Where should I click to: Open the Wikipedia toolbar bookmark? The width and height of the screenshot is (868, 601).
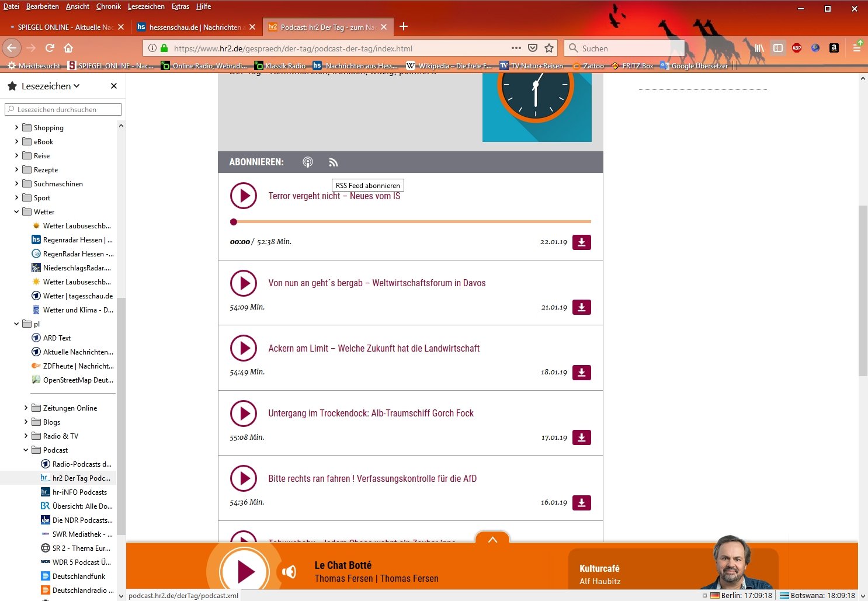pyautogui.click(x=449, y=65)
